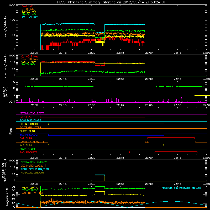This screenshot has height=210, width=210.
Task: Click the 0.1-0.3 MeV legend label
Action: 30,56
